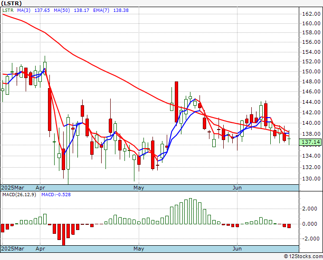Image resolution: width=323 pixels, height=260 pixels.
Task: Click the 148.00 price axis label
Action: [x=311, y=81]
